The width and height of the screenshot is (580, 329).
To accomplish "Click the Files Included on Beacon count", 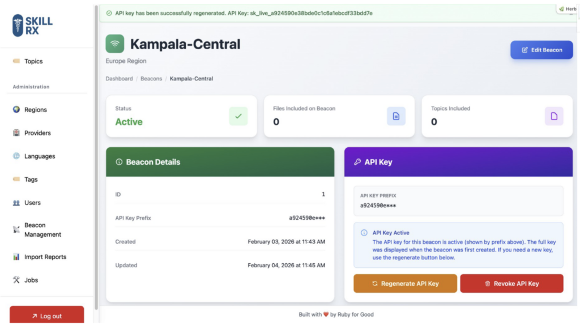I will pyautogui.click(x=276, y=122).
